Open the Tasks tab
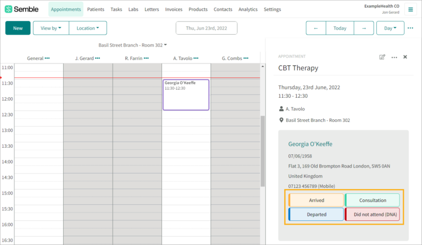Screen dimensions: 422x245 click(x=116, y=9)
